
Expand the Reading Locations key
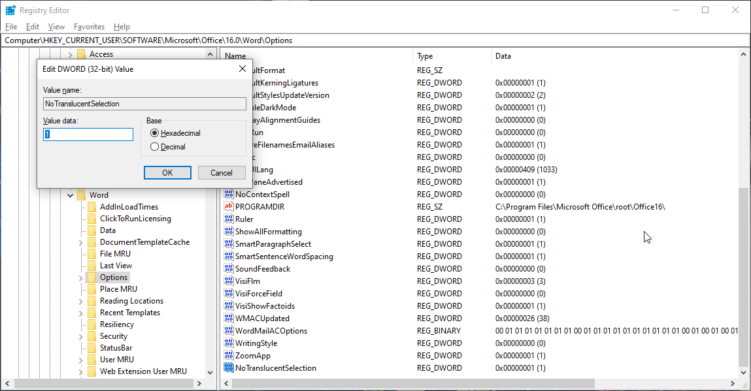[81, 302]
